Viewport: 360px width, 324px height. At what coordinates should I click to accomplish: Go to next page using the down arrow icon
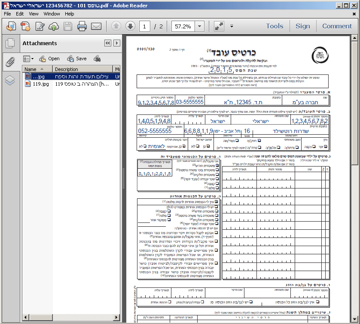131,26
